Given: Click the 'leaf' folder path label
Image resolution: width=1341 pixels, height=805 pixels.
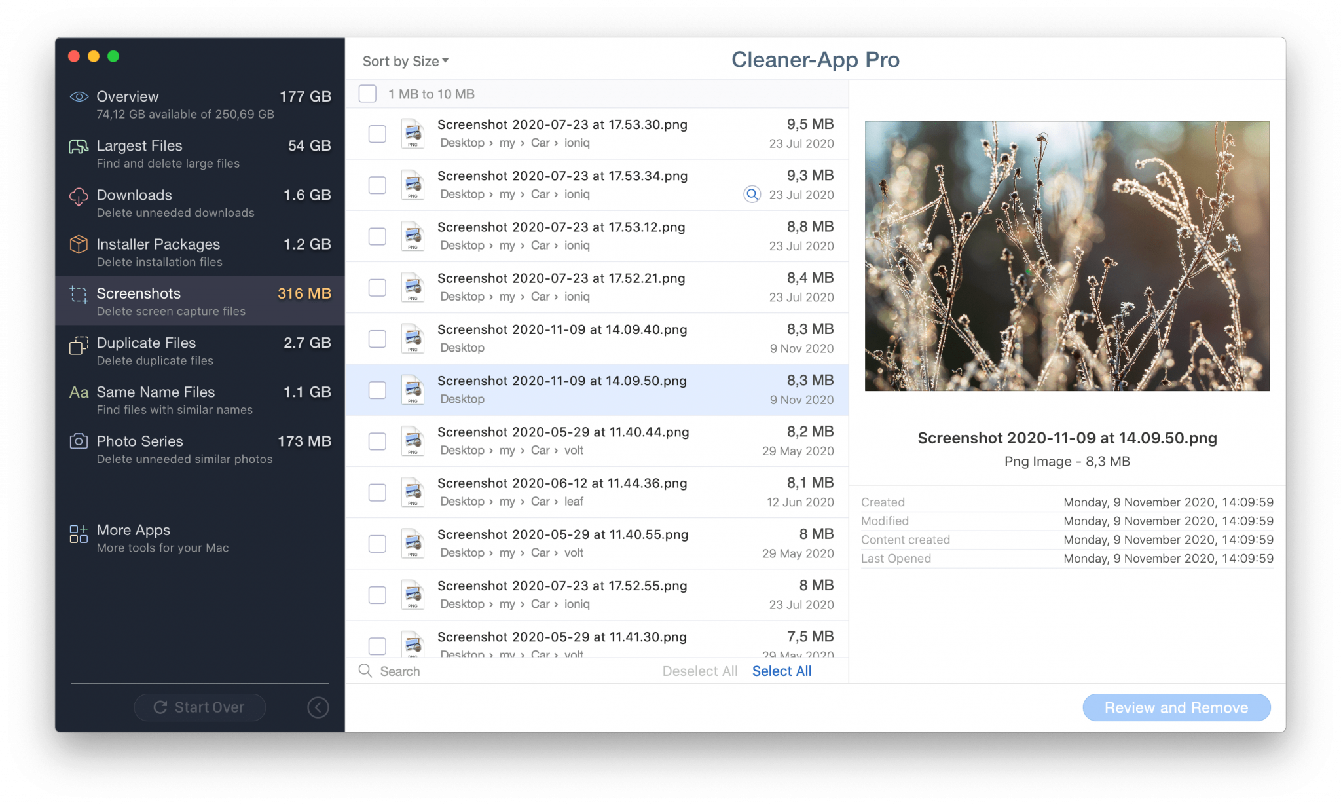Looking at the screenshot, I should click(574, 502).
